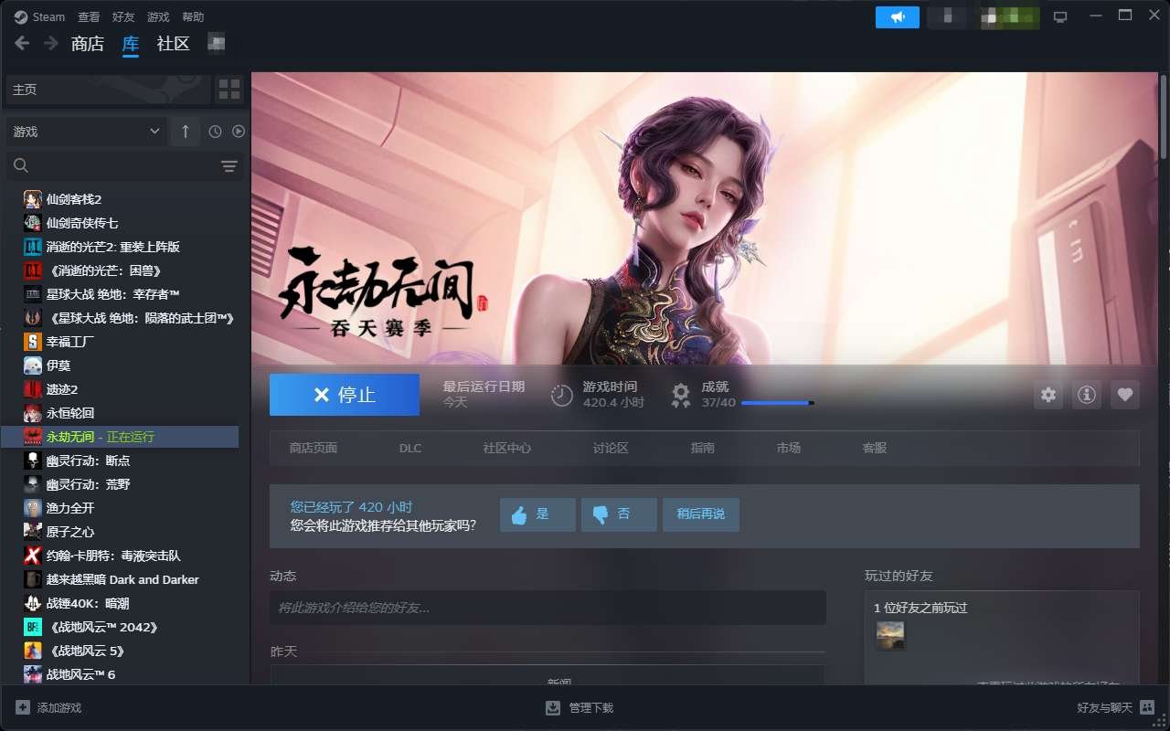Click the 主页 home button

(108, 90)
